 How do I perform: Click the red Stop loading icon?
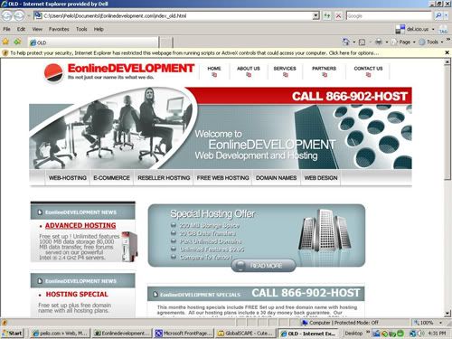338,15
